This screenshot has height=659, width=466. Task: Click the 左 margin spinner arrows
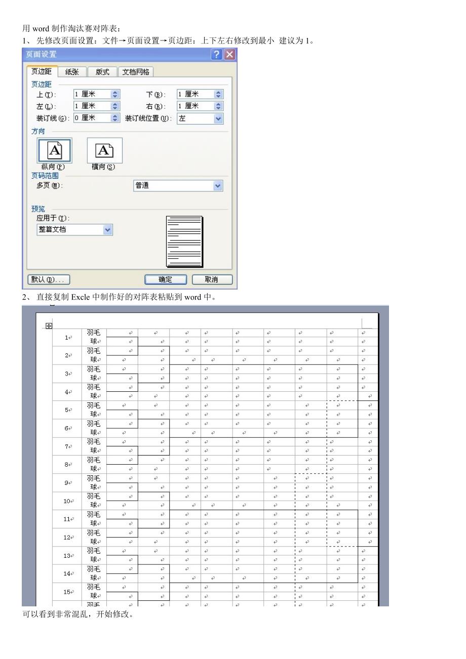click(x=115, y=106)
